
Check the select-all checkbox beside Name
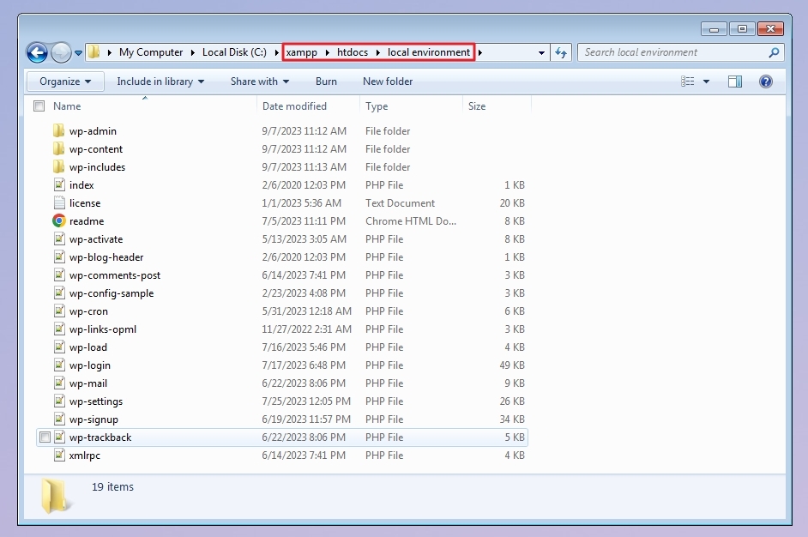click(39, 106)
